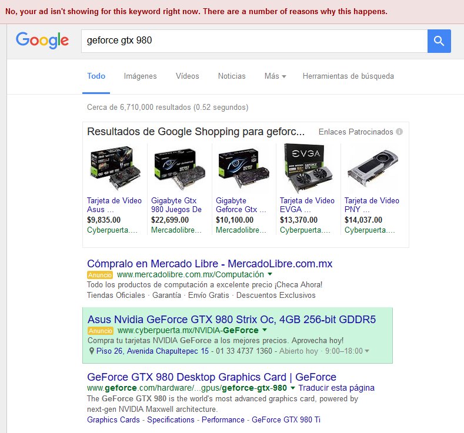Image resolution: width=464 pixels, height=433 pixels.
Task: Click Cyberpuerta seller under $14,037.00
Action: coord(369,230)
